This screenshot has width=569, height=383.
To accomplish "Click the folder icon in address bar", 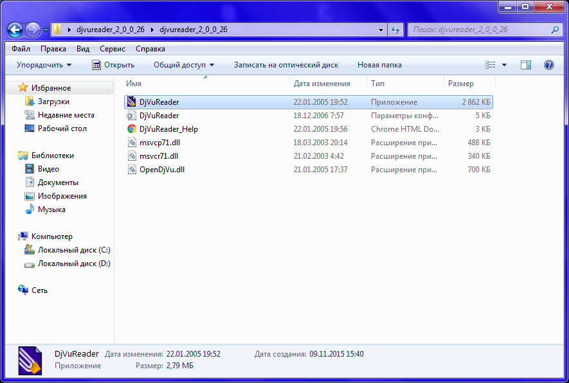I will [x=57, y=30].
